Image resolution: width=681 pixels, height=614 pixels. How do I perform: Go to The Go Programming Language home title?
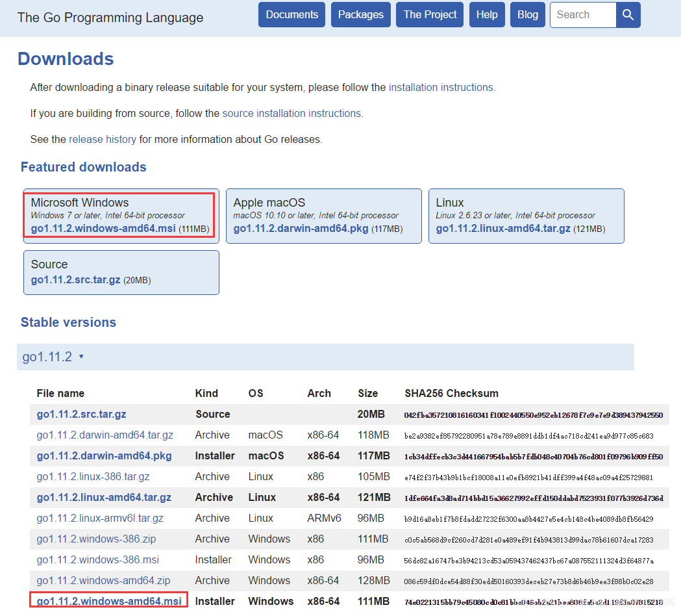(110, 18)
